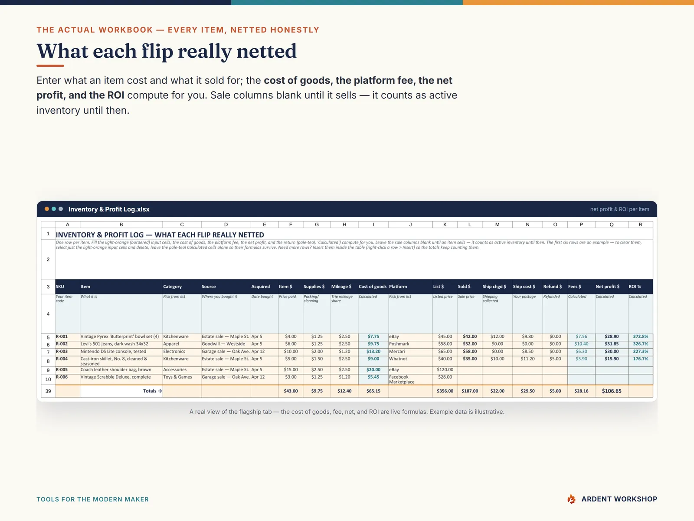
Task: Click the 'Cost of goods' header cell
Action: [373, 287]
